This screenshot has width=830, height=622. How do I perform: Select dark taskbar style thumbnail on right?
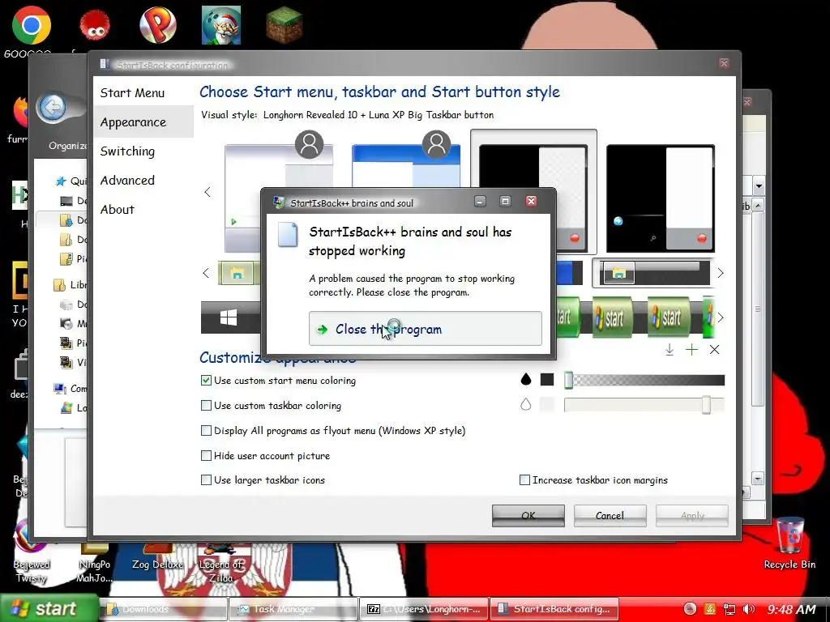point(653,273)
